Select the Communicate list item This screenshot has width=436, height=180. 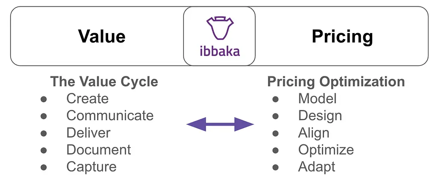coord(110,115)
